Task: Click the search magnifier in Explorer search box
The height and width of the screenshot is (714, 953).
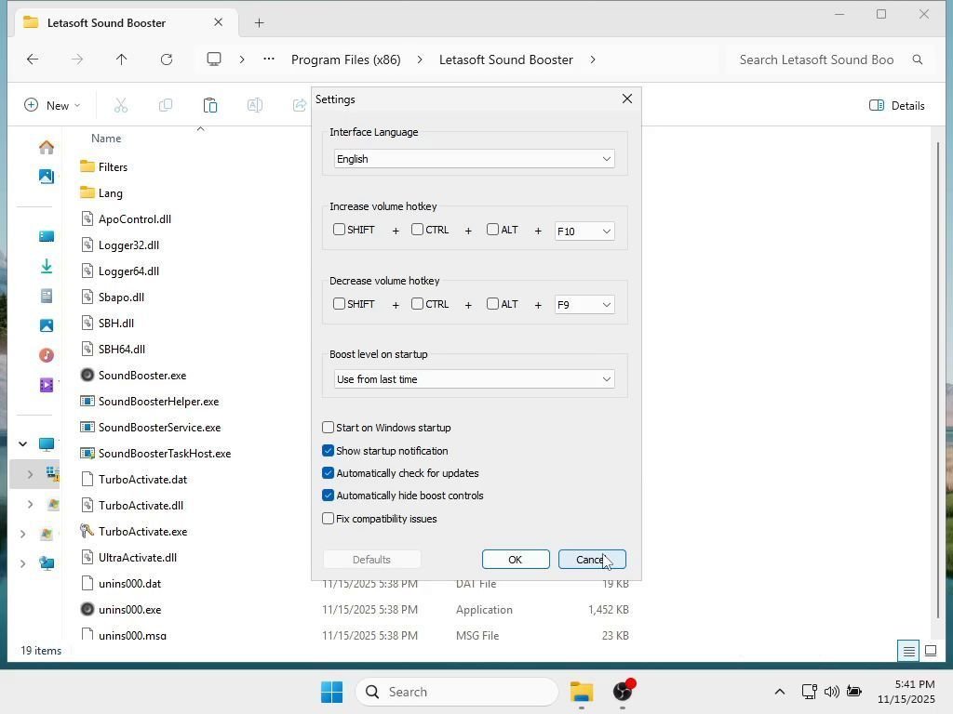Action: pyautogui.click(x=918, y=59)
